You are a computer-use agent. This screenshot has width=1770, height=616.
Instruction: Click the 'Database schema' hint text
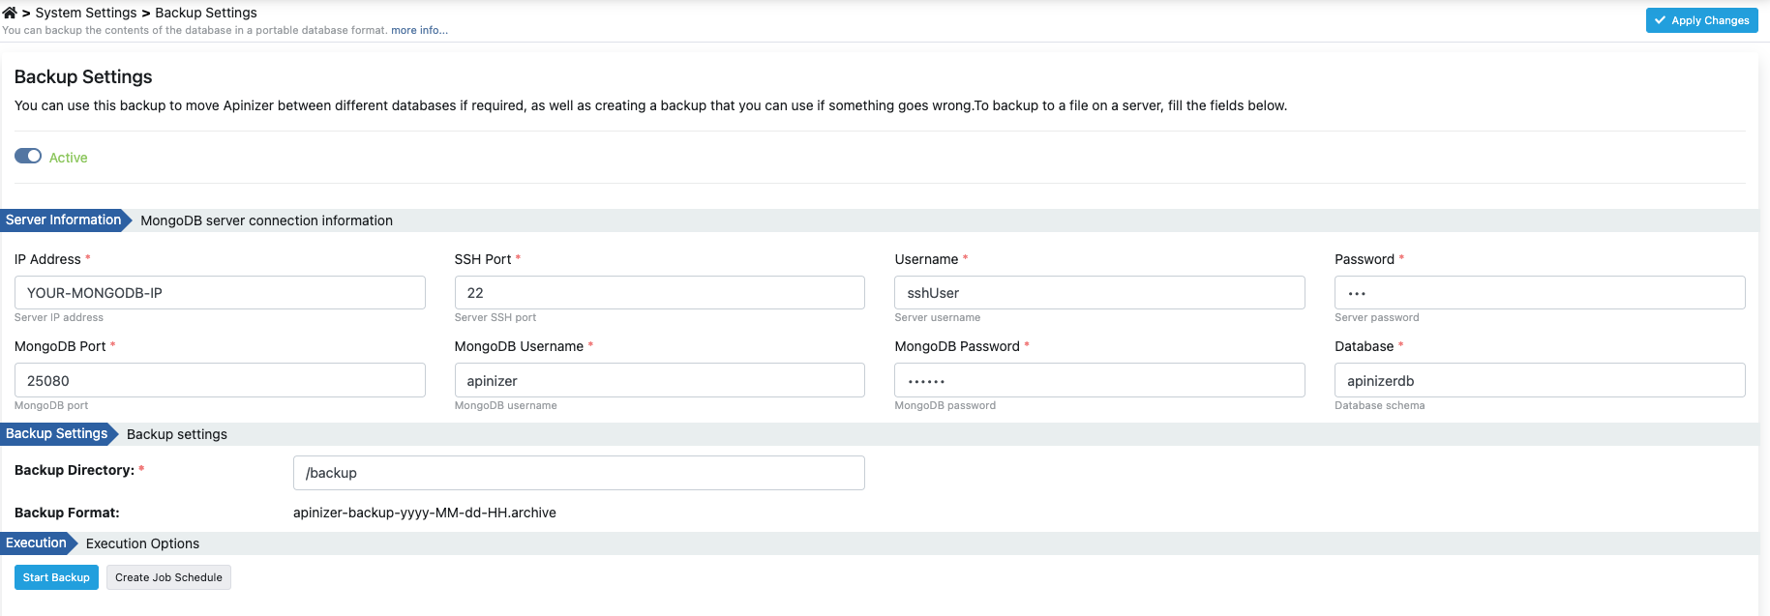(x=1380, y=405)
